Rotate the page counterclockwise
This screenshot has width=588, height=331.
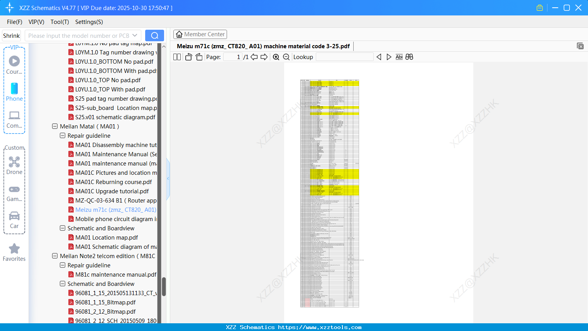(x=188, y=57)
